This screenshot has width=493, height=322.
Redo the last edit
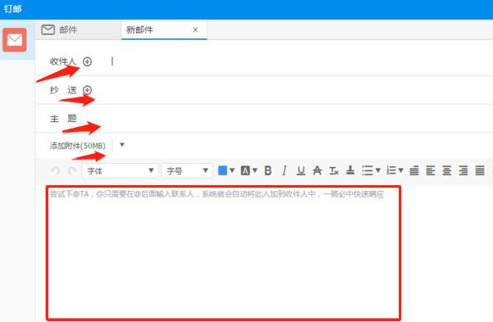72,170
